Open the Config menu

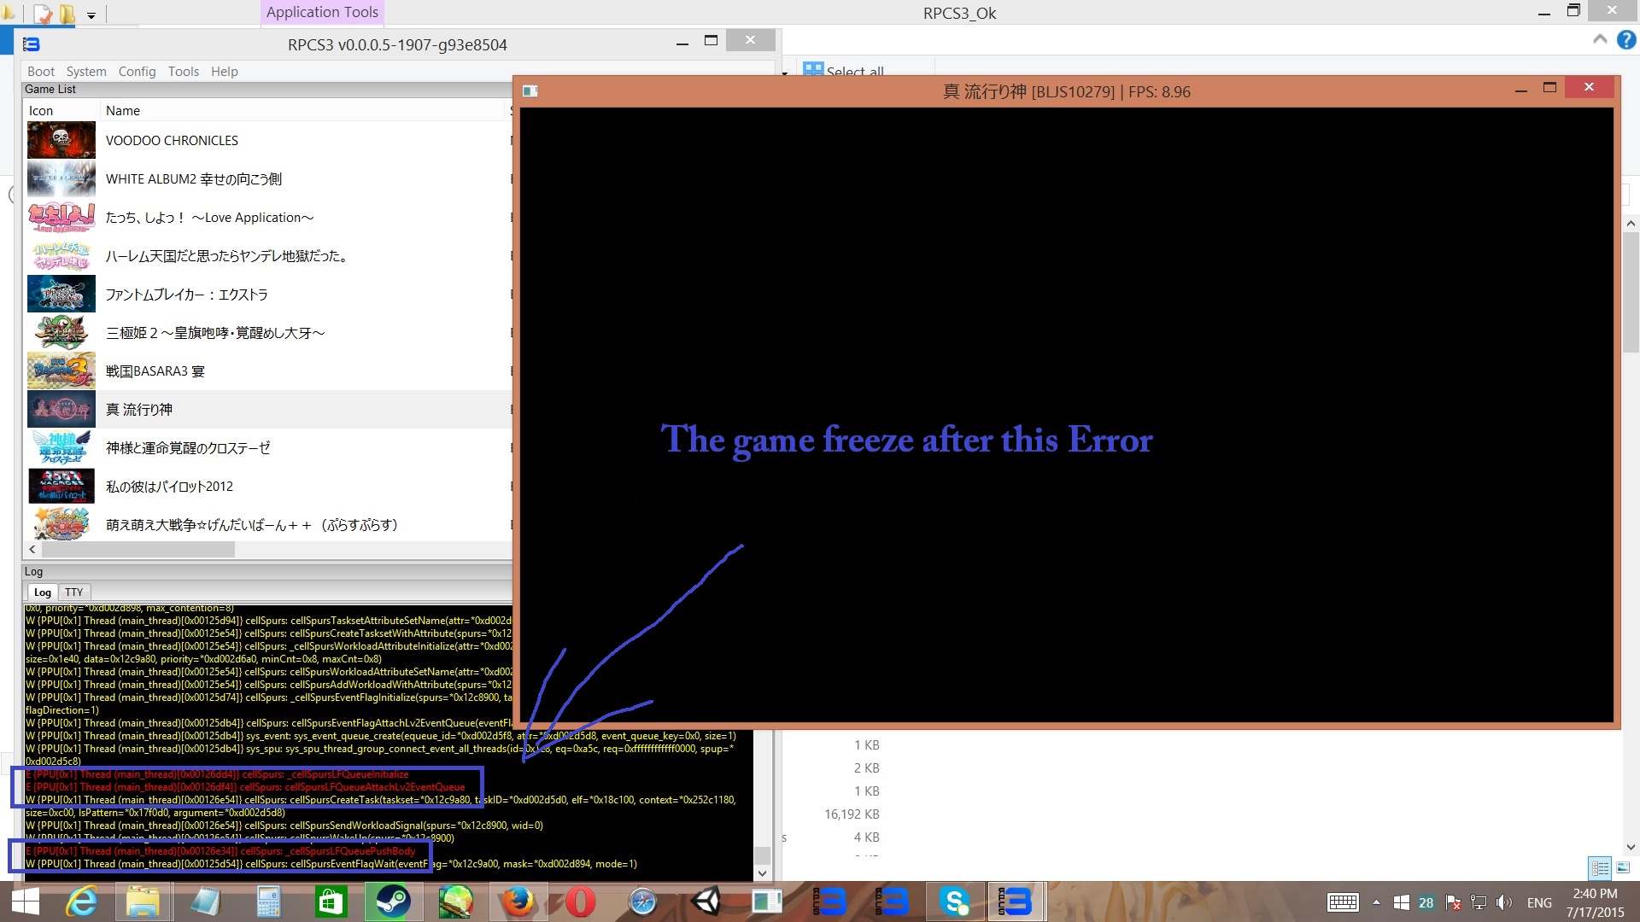(x=137, y=72)
